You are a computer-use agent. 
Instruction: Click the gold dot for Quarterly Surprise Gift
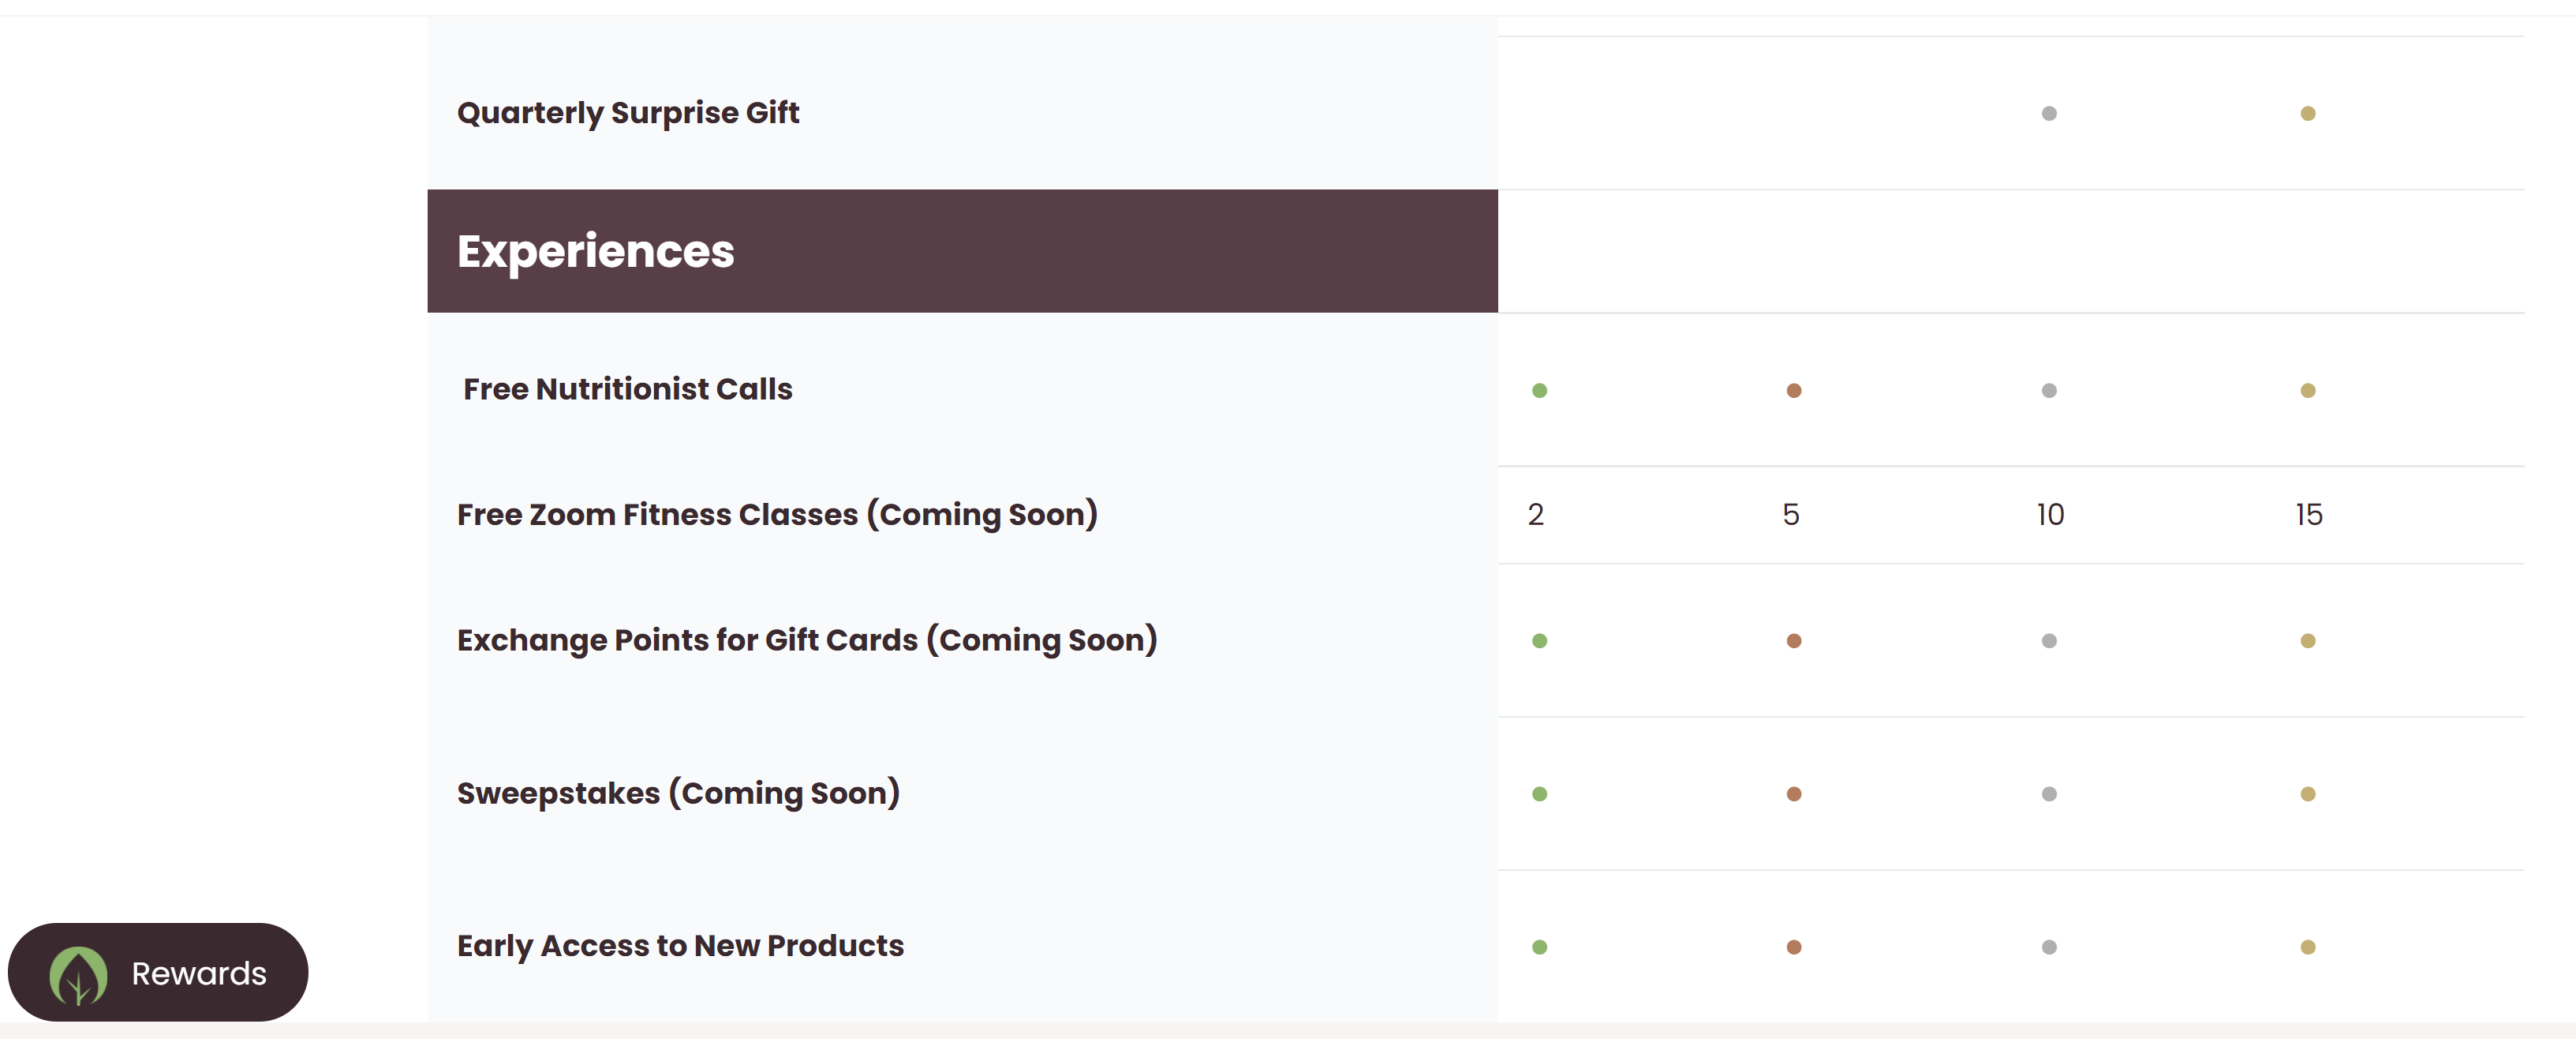[x=2308, y=113]
